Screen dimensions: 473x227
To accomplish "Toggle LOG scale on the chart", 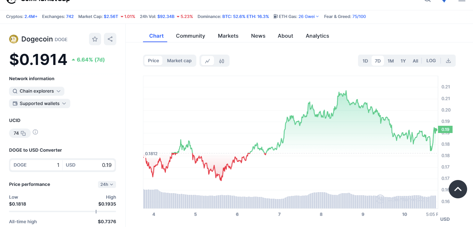I will point(431,61).
